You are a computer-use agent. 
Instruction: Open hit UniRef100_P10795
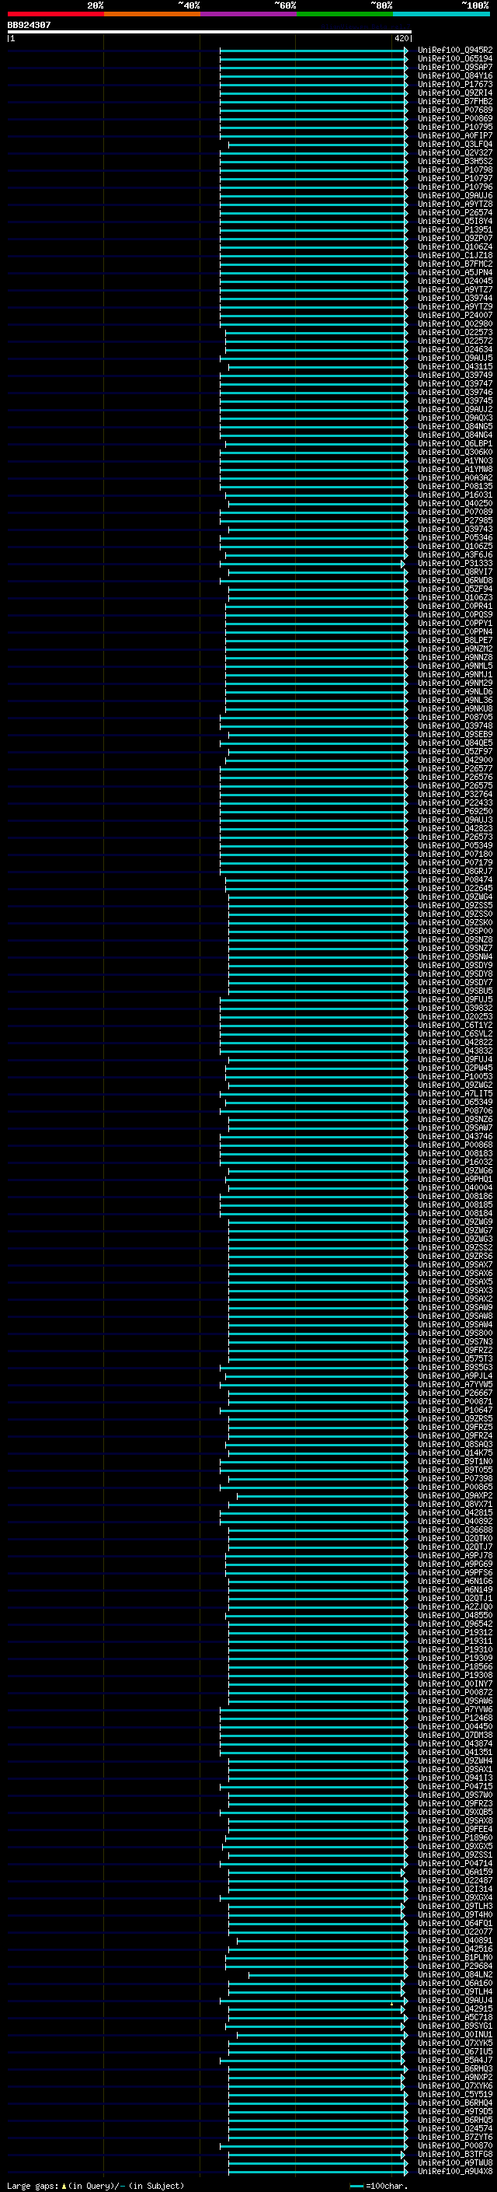[454, 127]
